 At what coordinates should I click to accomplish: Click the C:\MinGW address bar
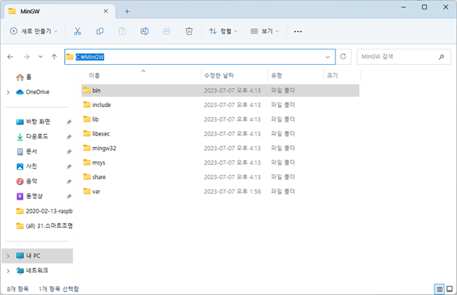[x=199, y=57]
